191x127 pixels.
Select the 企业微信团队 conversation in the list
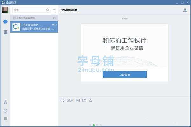pyautogui.click(x=34, y=27)
